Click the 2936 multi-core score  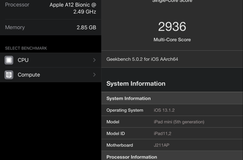tap(172, 27)
